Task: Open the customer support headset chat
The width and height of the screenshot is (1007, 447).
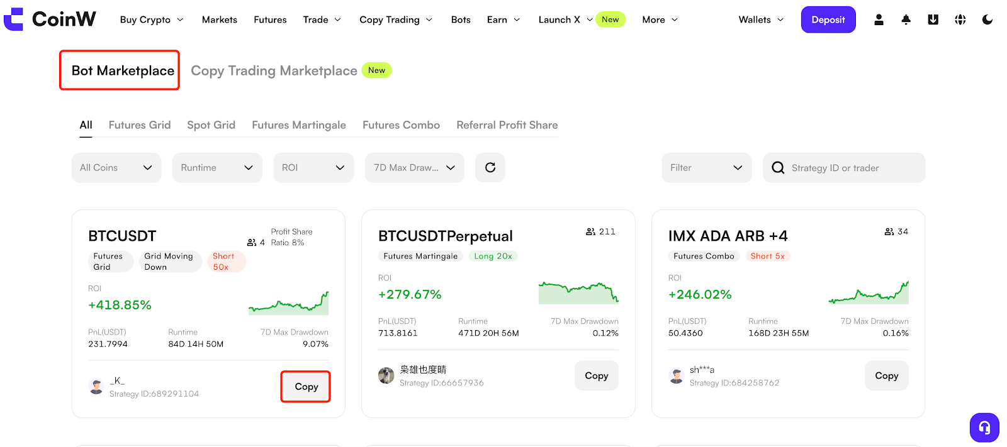Action: tap(984, 428)
